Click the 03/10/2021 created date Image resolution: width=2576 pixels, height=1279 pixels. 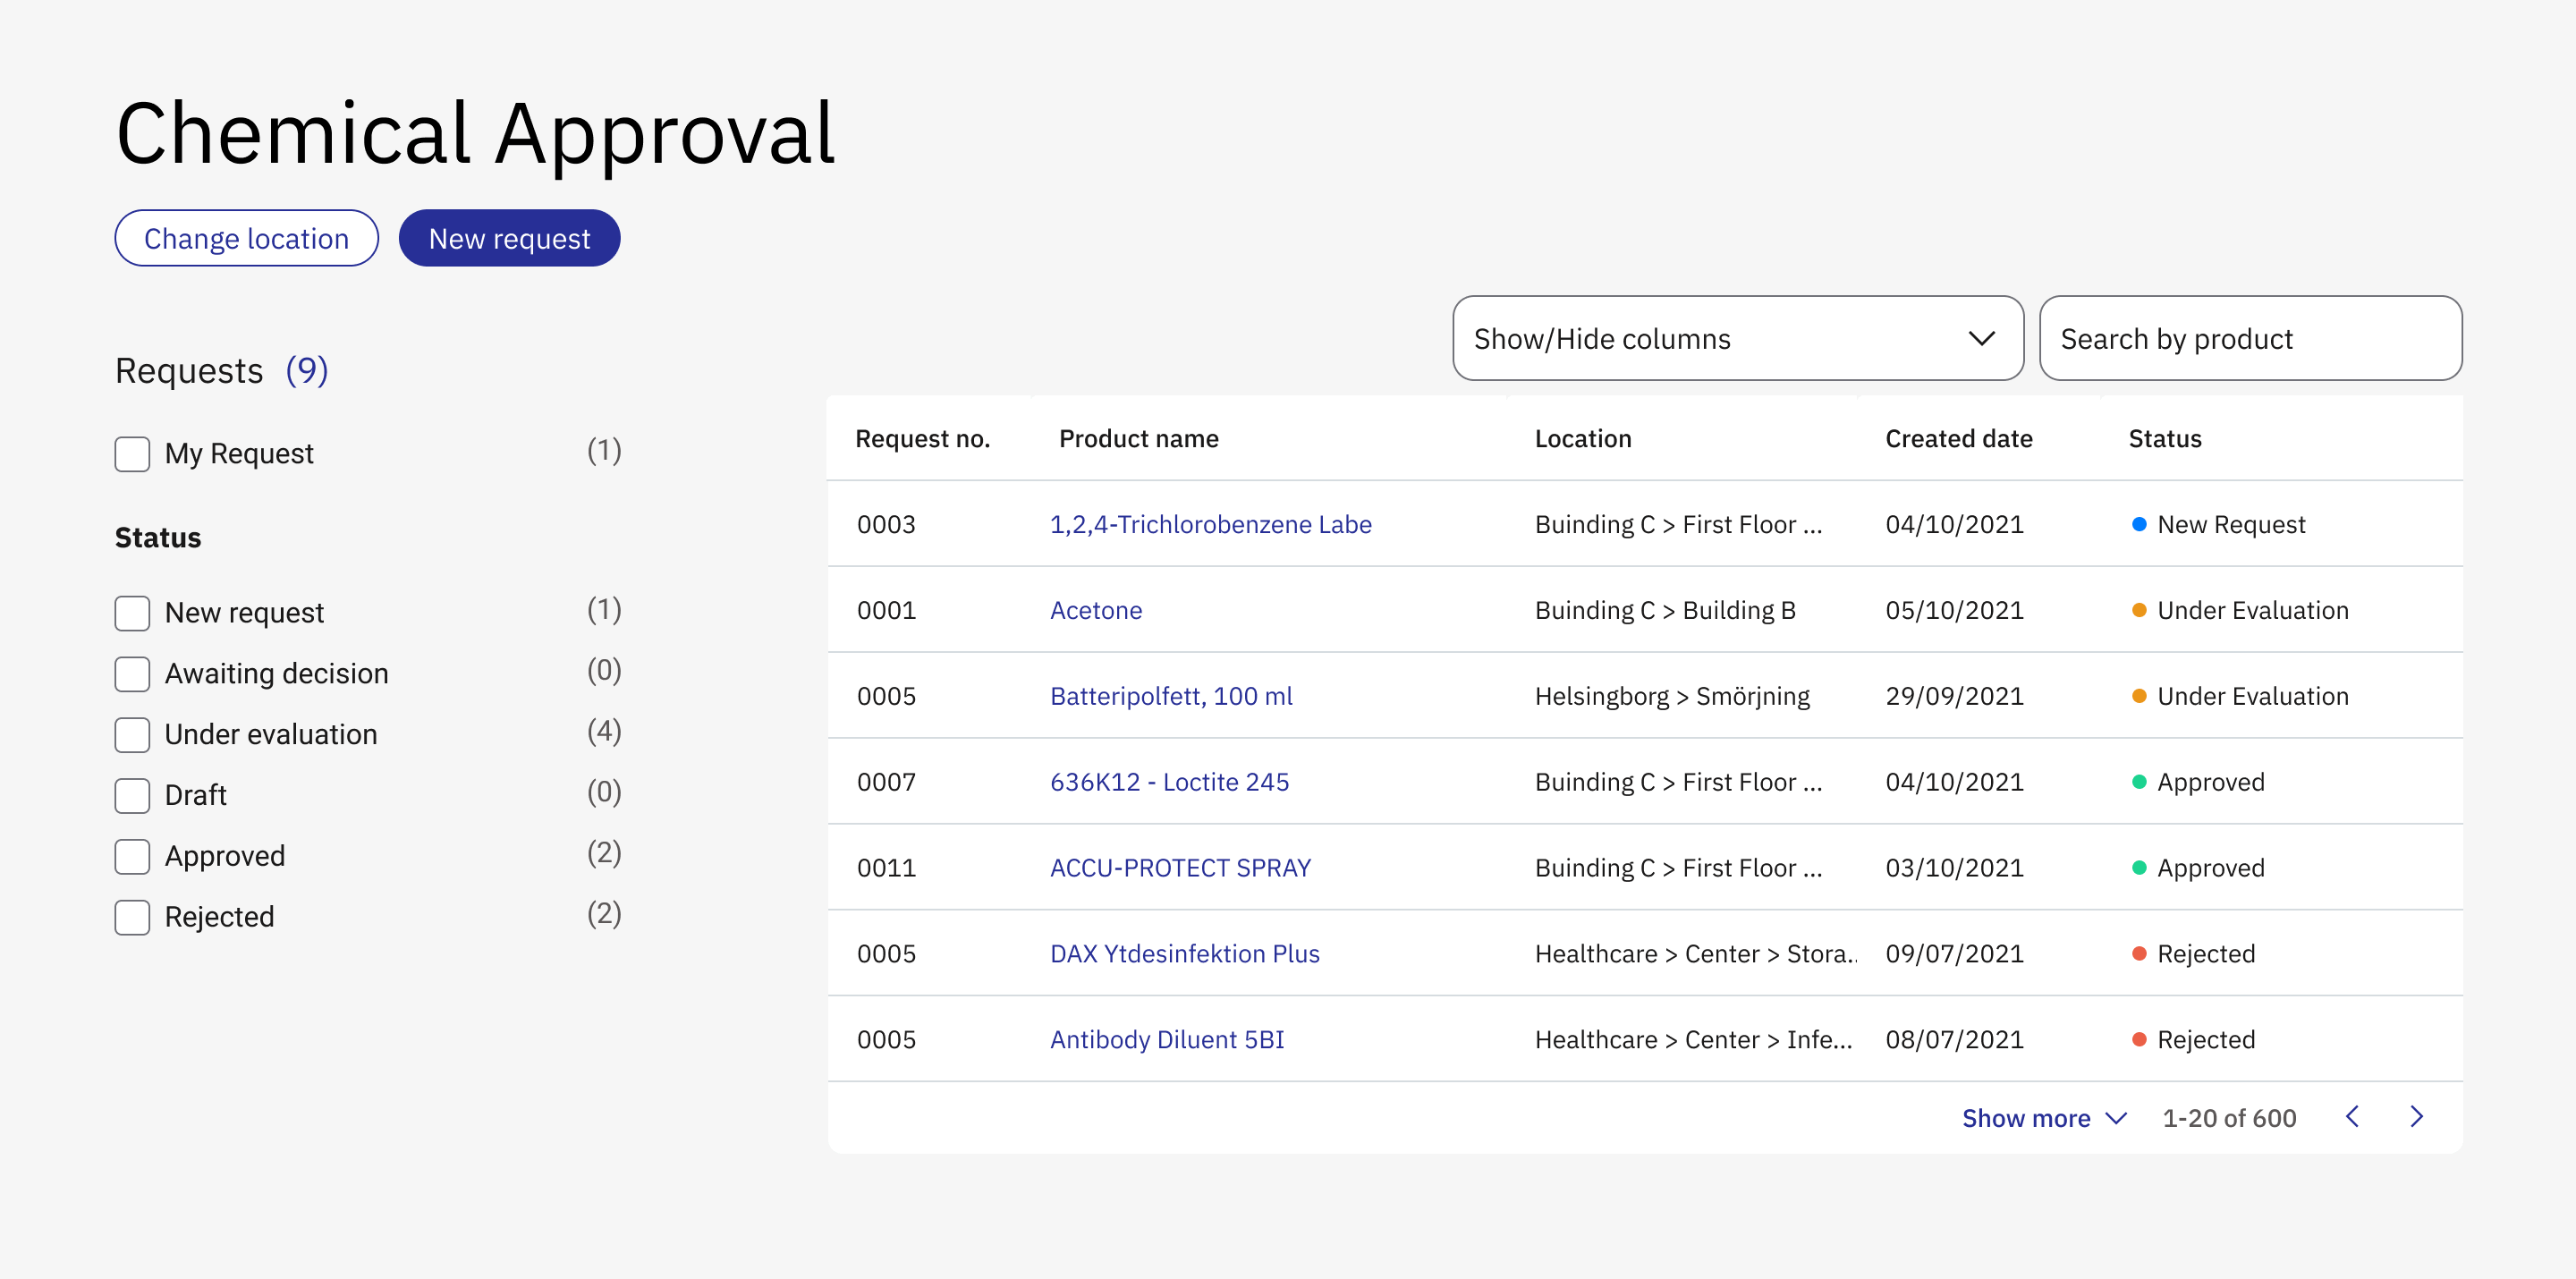pos(1954,869)
